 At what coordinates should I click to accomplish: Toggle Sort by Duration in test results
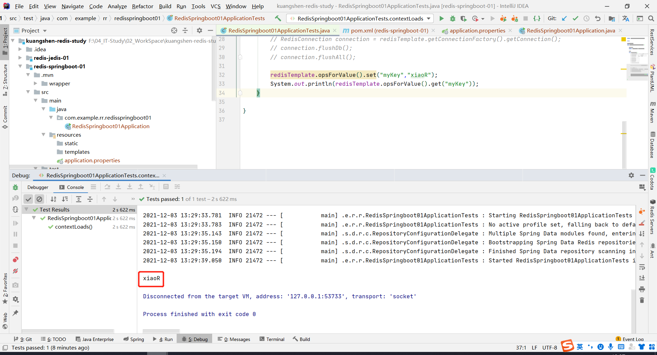point(65,199)
